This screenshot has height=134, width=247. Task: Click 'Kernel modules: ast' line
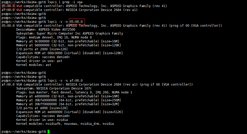coord(34,65)
